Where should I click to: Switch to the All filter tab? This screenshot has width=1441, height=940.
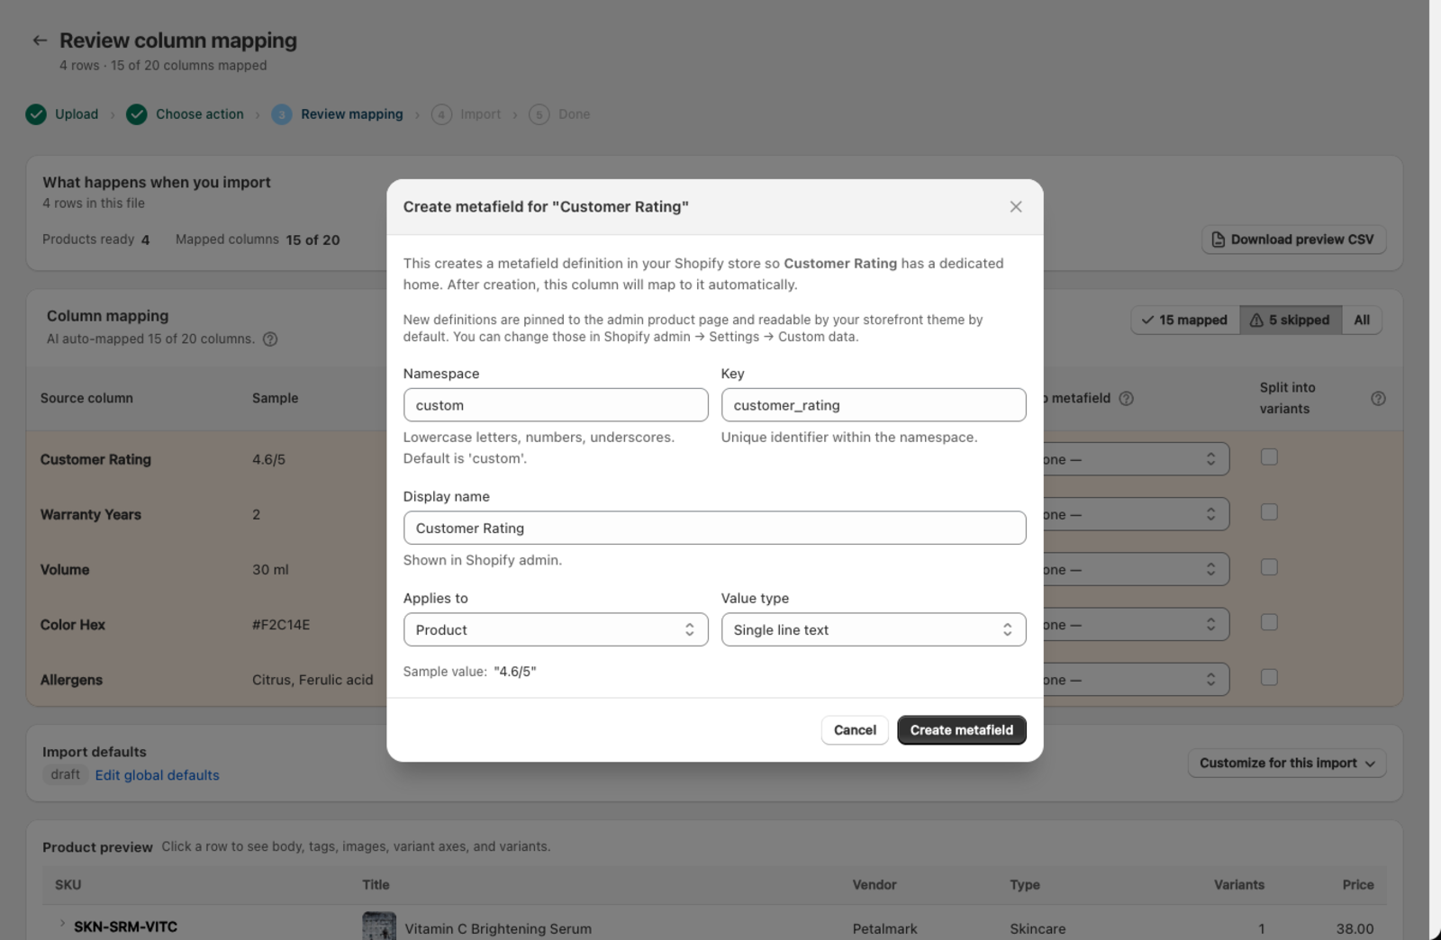(x=1362, y=320)
